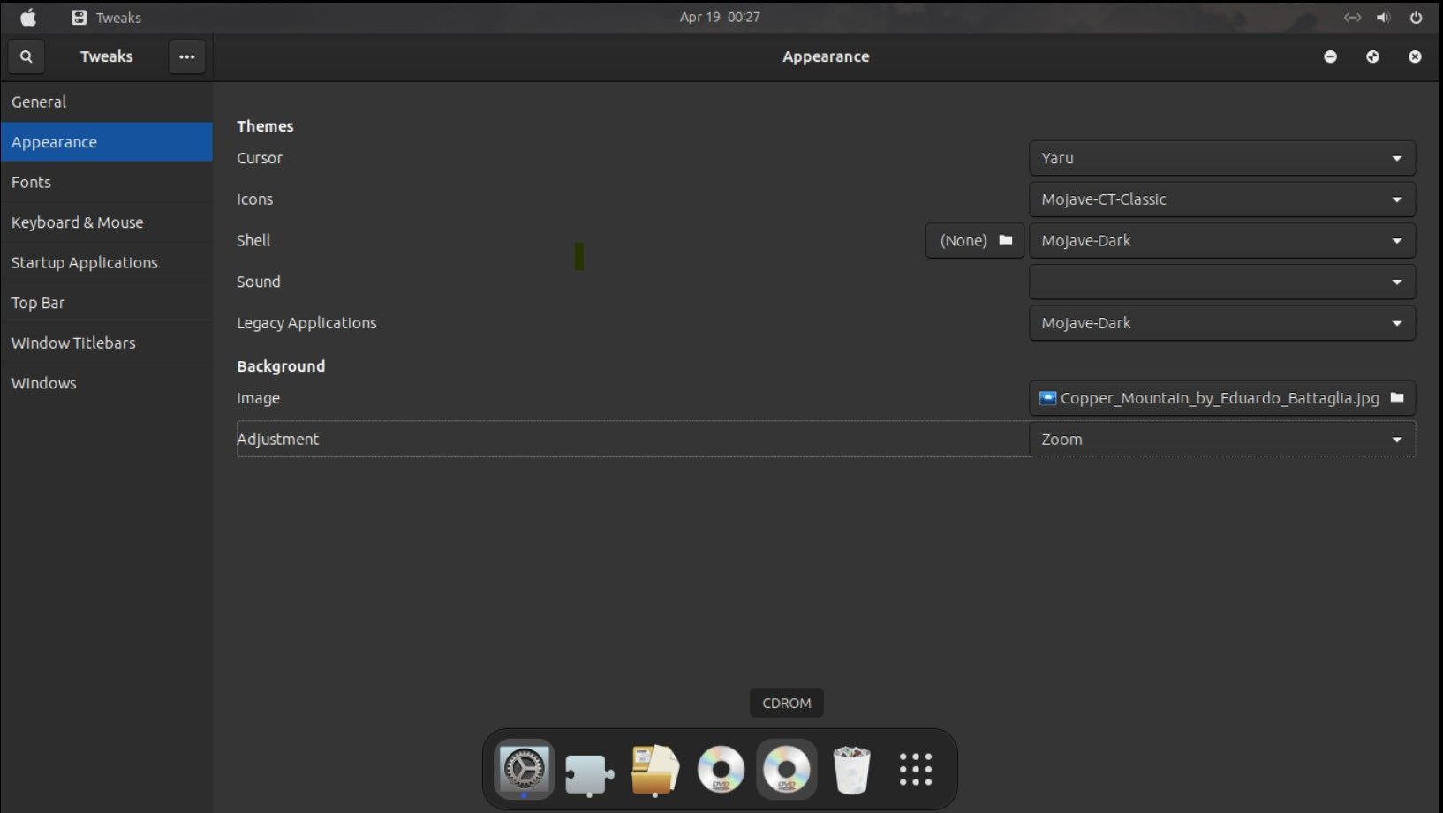The height and width of the screenshot is (813, 1443).
Task: Click the volume icon in the top bar
Action: [1382, 16]
